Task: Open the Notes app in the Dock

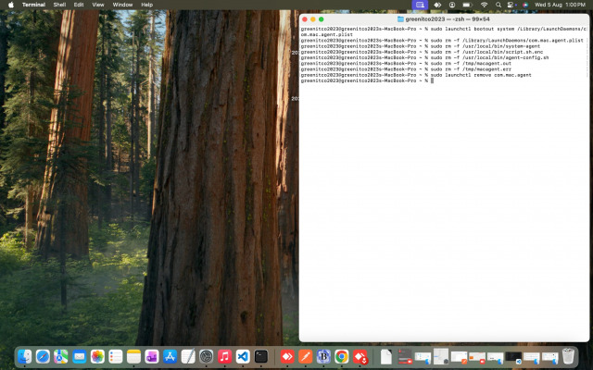Action: pyautogui.click(x=133, y=356)
